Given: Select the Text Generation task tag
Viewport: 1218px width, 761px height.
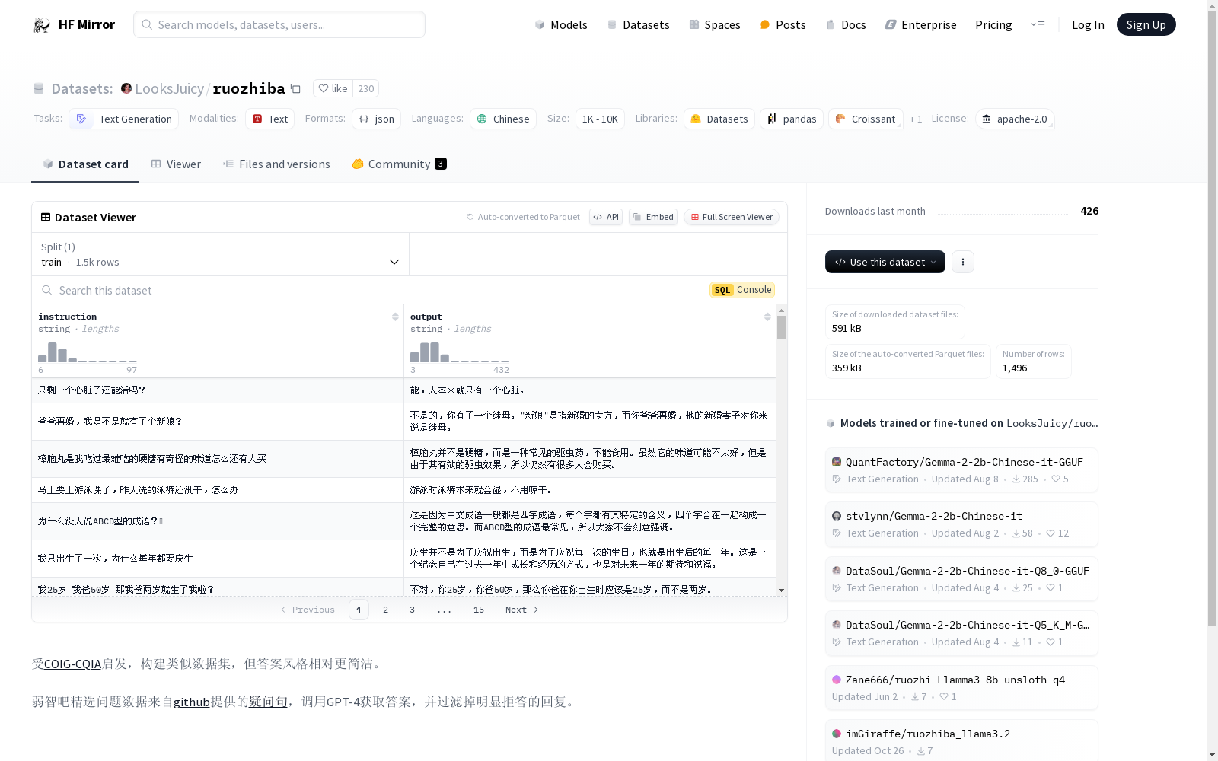Looking at the screenshot, I should click(124, 119).
